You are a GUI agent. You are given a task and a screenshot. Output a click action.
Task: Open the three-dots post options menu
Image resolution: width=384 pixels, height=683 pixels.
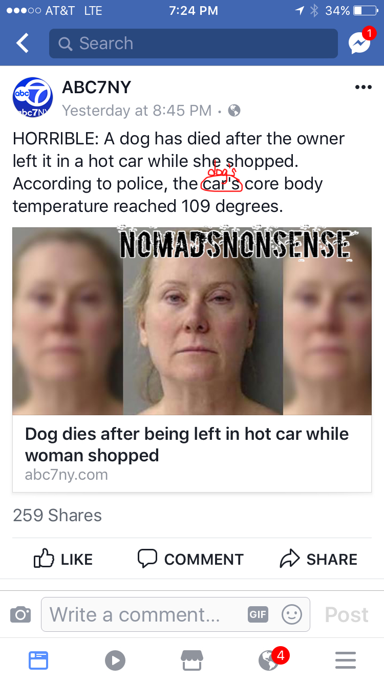point(363,88)
